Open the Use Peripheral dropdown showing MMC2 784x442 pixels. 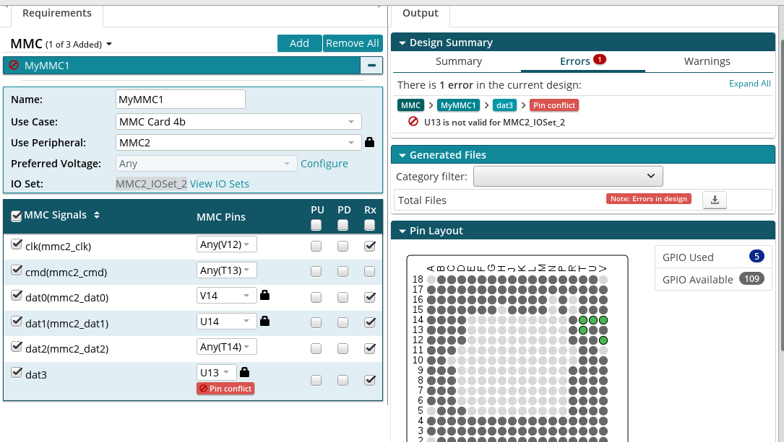(x=238, y=143)
